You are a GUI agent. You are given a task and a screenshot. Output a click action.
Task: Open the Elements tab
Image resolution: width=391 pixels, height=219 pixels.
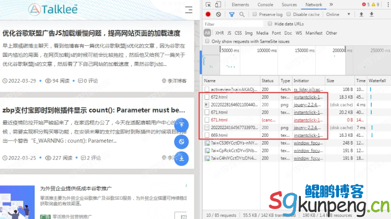[x=240, y=4]
